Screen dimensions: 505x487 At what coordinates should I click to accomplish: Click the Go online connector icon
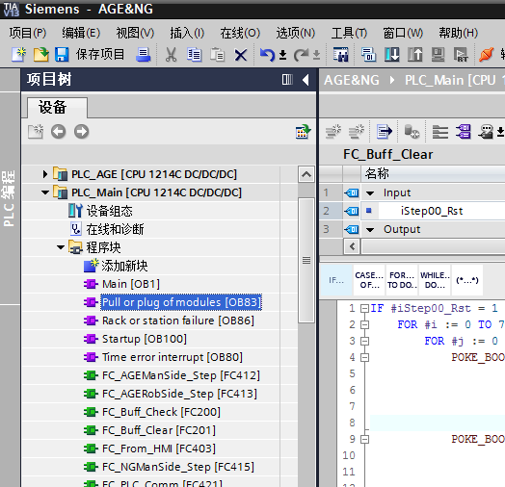click(486, 54)
